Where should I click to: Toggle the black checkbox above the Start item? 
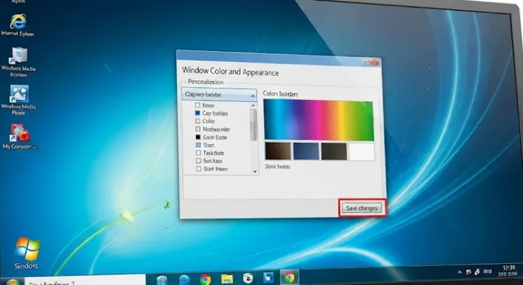click(198, 137)
